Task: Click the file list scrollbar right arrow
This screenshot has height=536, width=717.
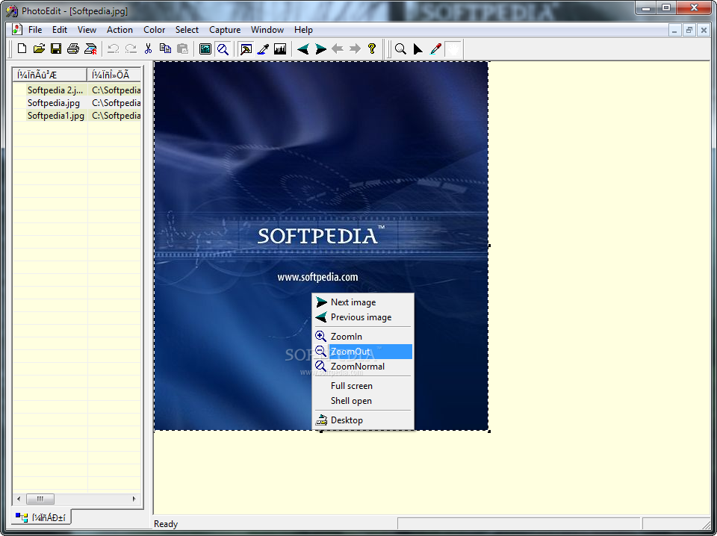Action: (x=134, y=499)
